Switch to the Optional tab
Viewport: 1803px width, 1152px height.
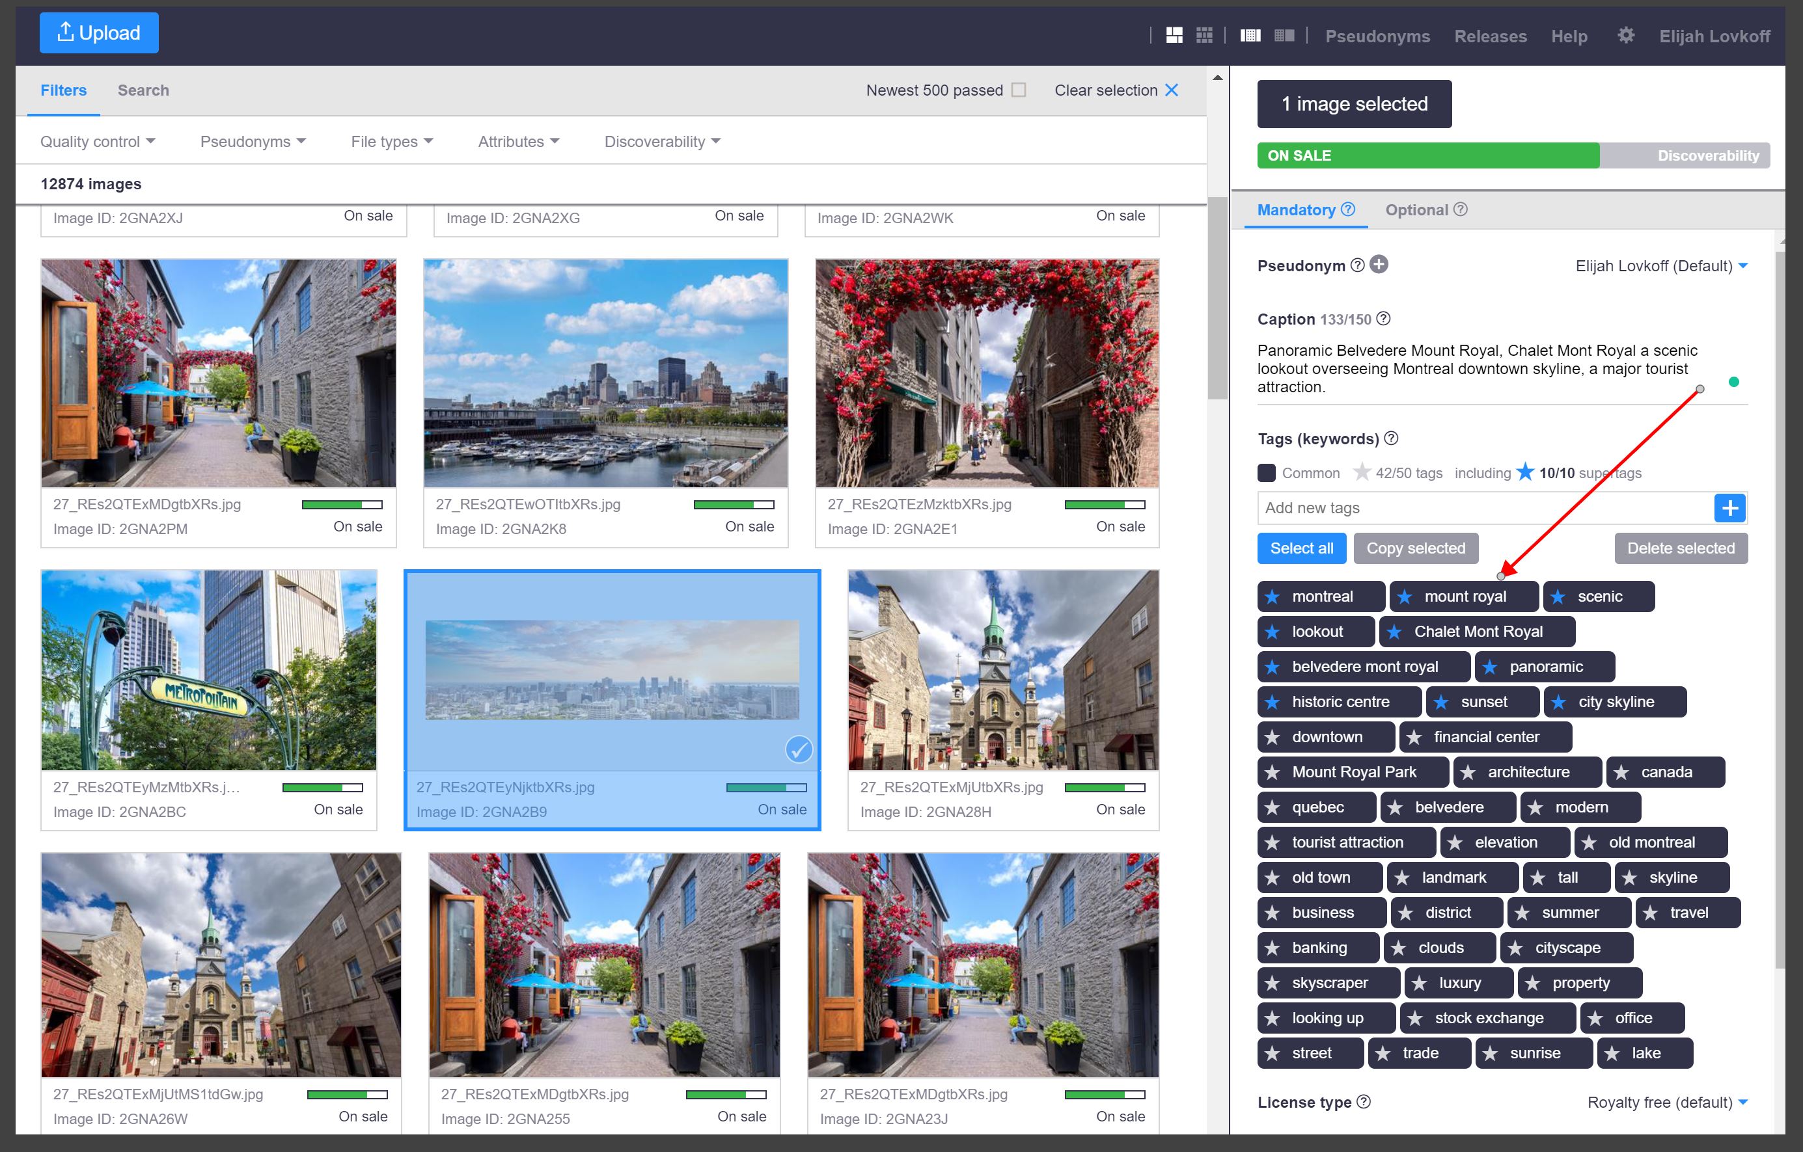pyautogui.click(x=1418, y=210)
